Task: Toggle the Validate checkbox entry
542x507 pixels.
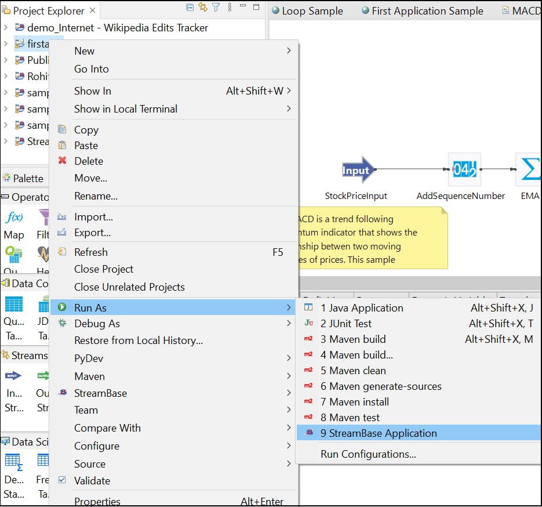Action: tap(174, 481)
